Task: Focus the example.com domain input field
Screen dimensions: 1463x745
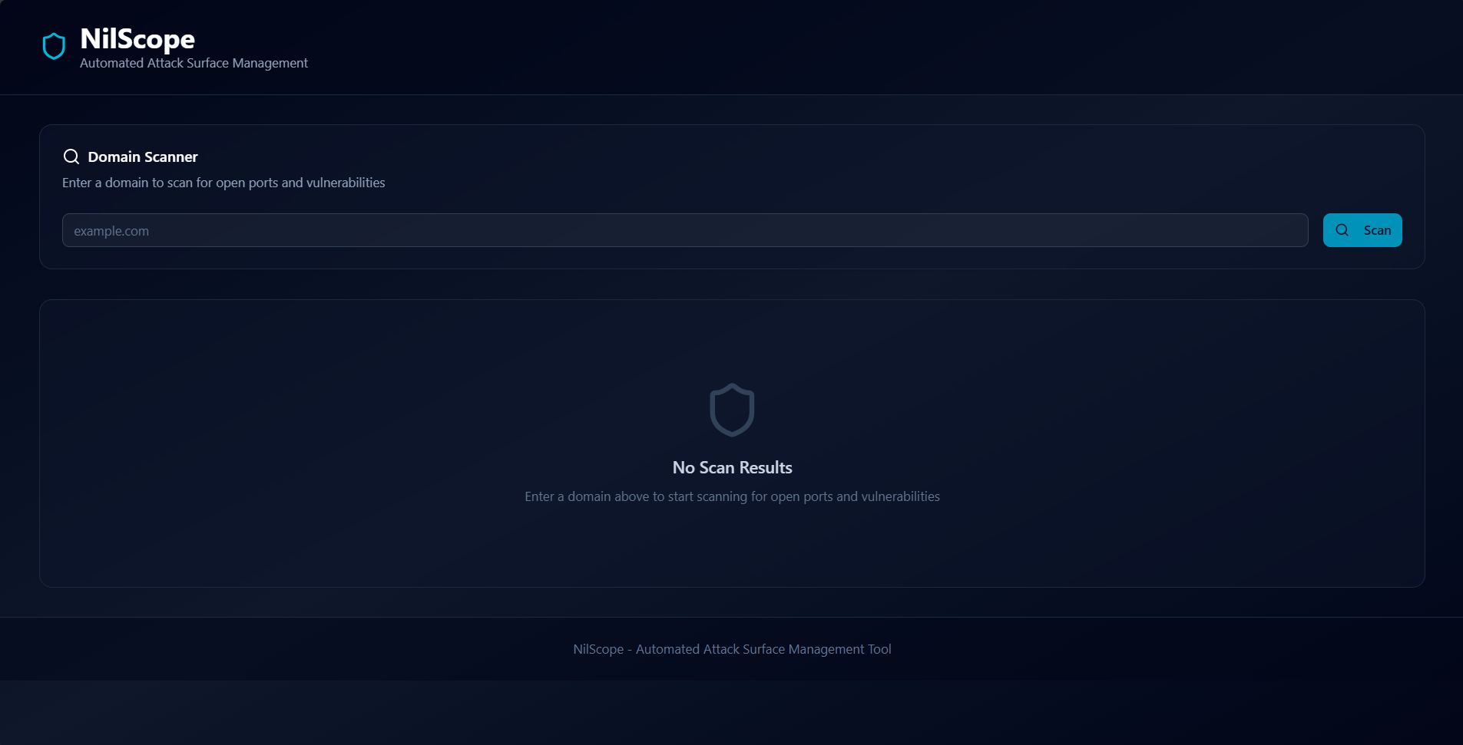Action: (684, 230)
